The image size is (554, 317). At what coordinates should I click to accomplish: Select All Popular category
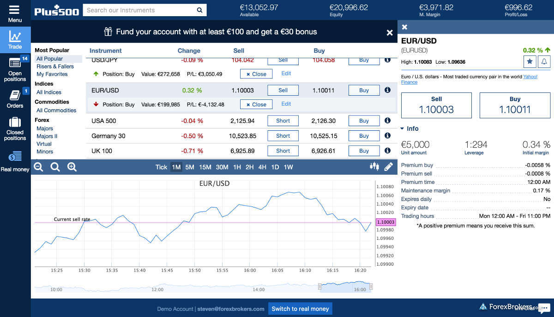[x=50, y=59]
